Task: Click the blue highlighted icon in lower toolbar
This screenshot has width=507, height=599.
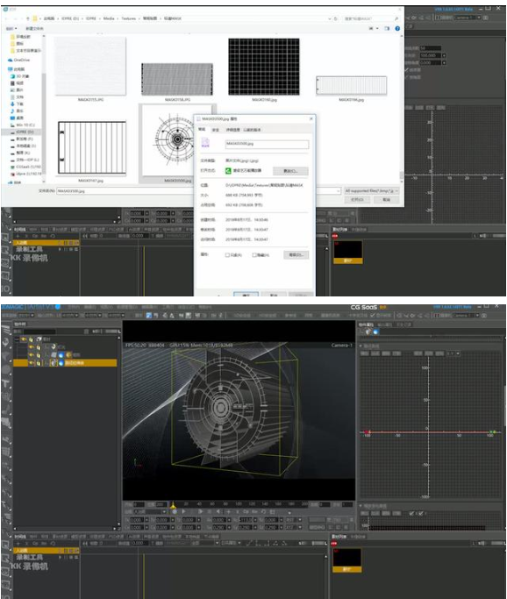Action: pyautogui.click(x=149, y=316)
